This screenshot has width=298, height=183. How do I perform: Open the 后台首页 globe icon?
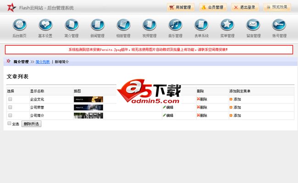click(19, 25)
